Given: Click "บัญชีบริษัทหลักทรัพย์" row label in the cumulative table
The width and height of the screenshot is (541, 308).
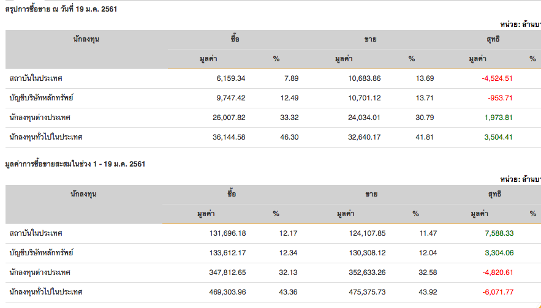Looking at the screenshot, I should click(46, 253).
